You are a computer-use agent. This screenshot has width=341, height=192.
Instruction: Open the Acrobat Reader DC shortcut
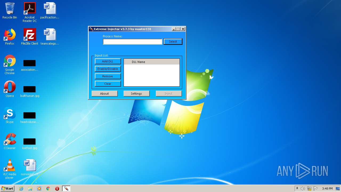click(x=30, y=12)
